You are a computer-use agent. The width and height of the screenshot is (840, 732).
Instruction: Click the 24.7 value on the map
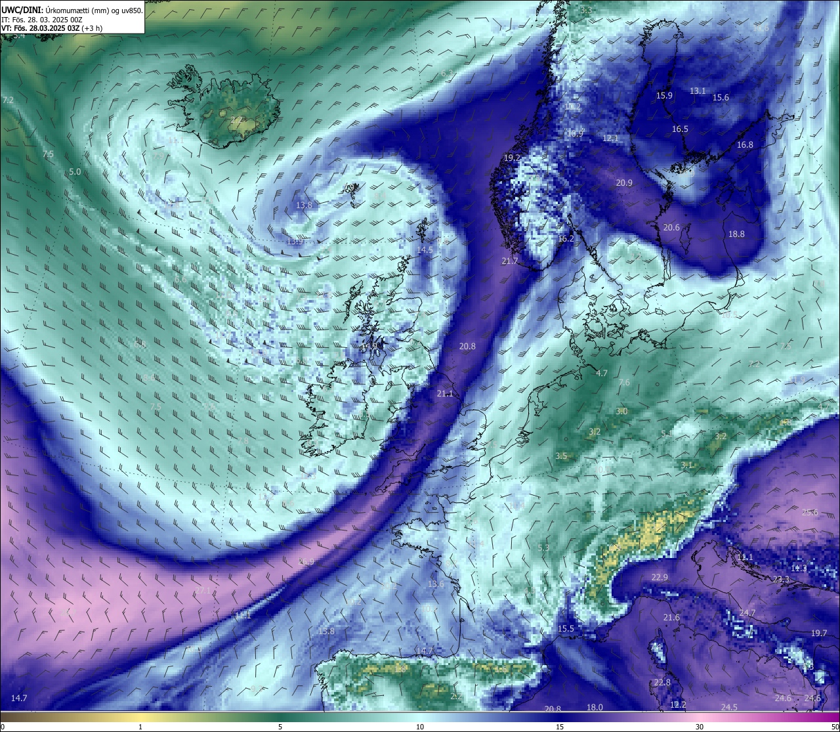point(747,613)
